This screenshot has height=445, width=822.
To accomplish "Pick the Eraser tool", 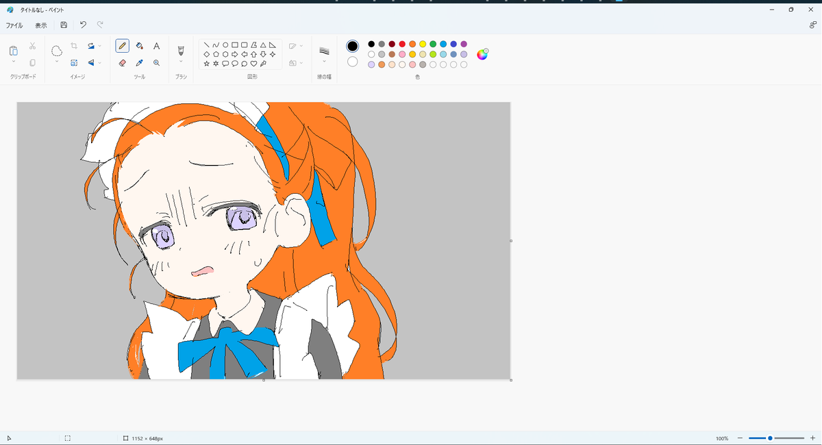I will (x=123, y=62).
